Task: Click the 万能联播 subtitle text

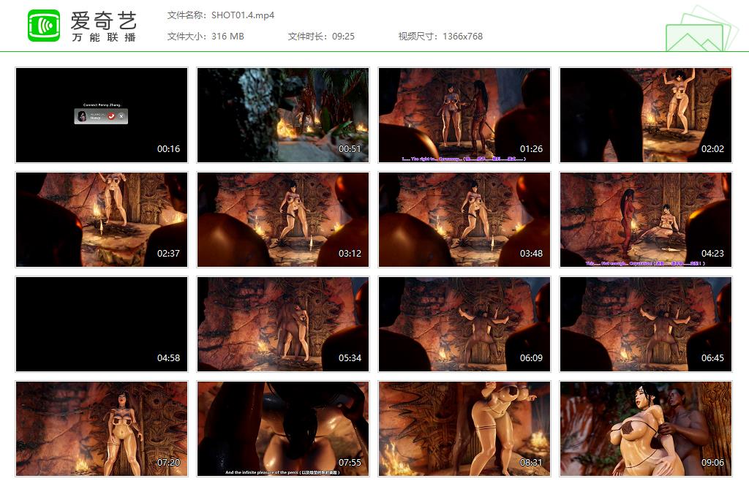Action: point(104,37)
